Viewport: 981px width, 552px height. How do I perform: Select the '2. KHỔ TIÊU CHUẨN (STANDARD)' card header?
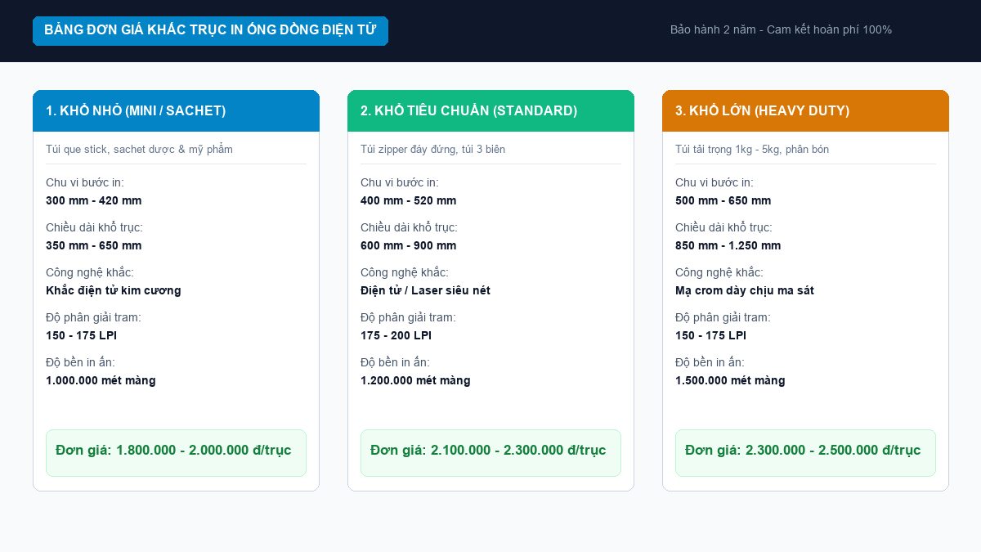490,110
